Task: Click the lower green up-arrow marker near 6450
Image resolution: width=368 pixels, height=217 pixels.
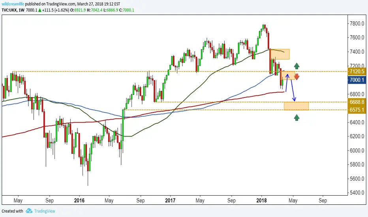Action: (x=297, y=118)
